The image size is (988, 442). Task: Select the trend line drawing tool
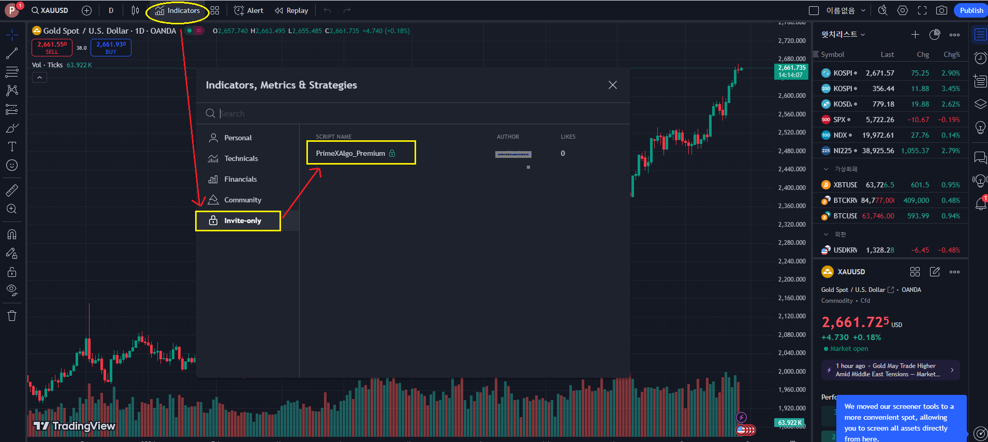[x=12, y=53]
